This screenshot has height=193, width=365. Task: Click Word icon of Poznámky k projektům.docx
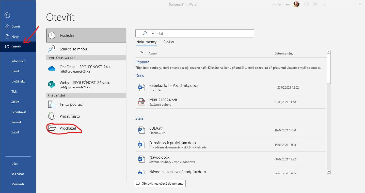pyautogui.click(x=141, y=145)
